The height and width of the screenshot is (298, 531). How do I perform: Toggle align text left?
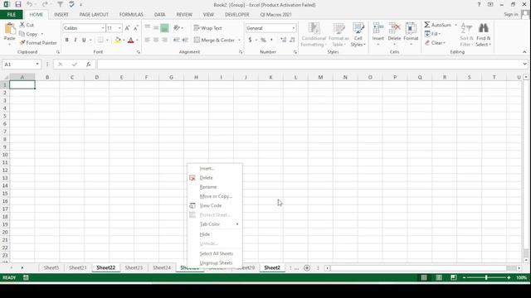coord(148,40)
